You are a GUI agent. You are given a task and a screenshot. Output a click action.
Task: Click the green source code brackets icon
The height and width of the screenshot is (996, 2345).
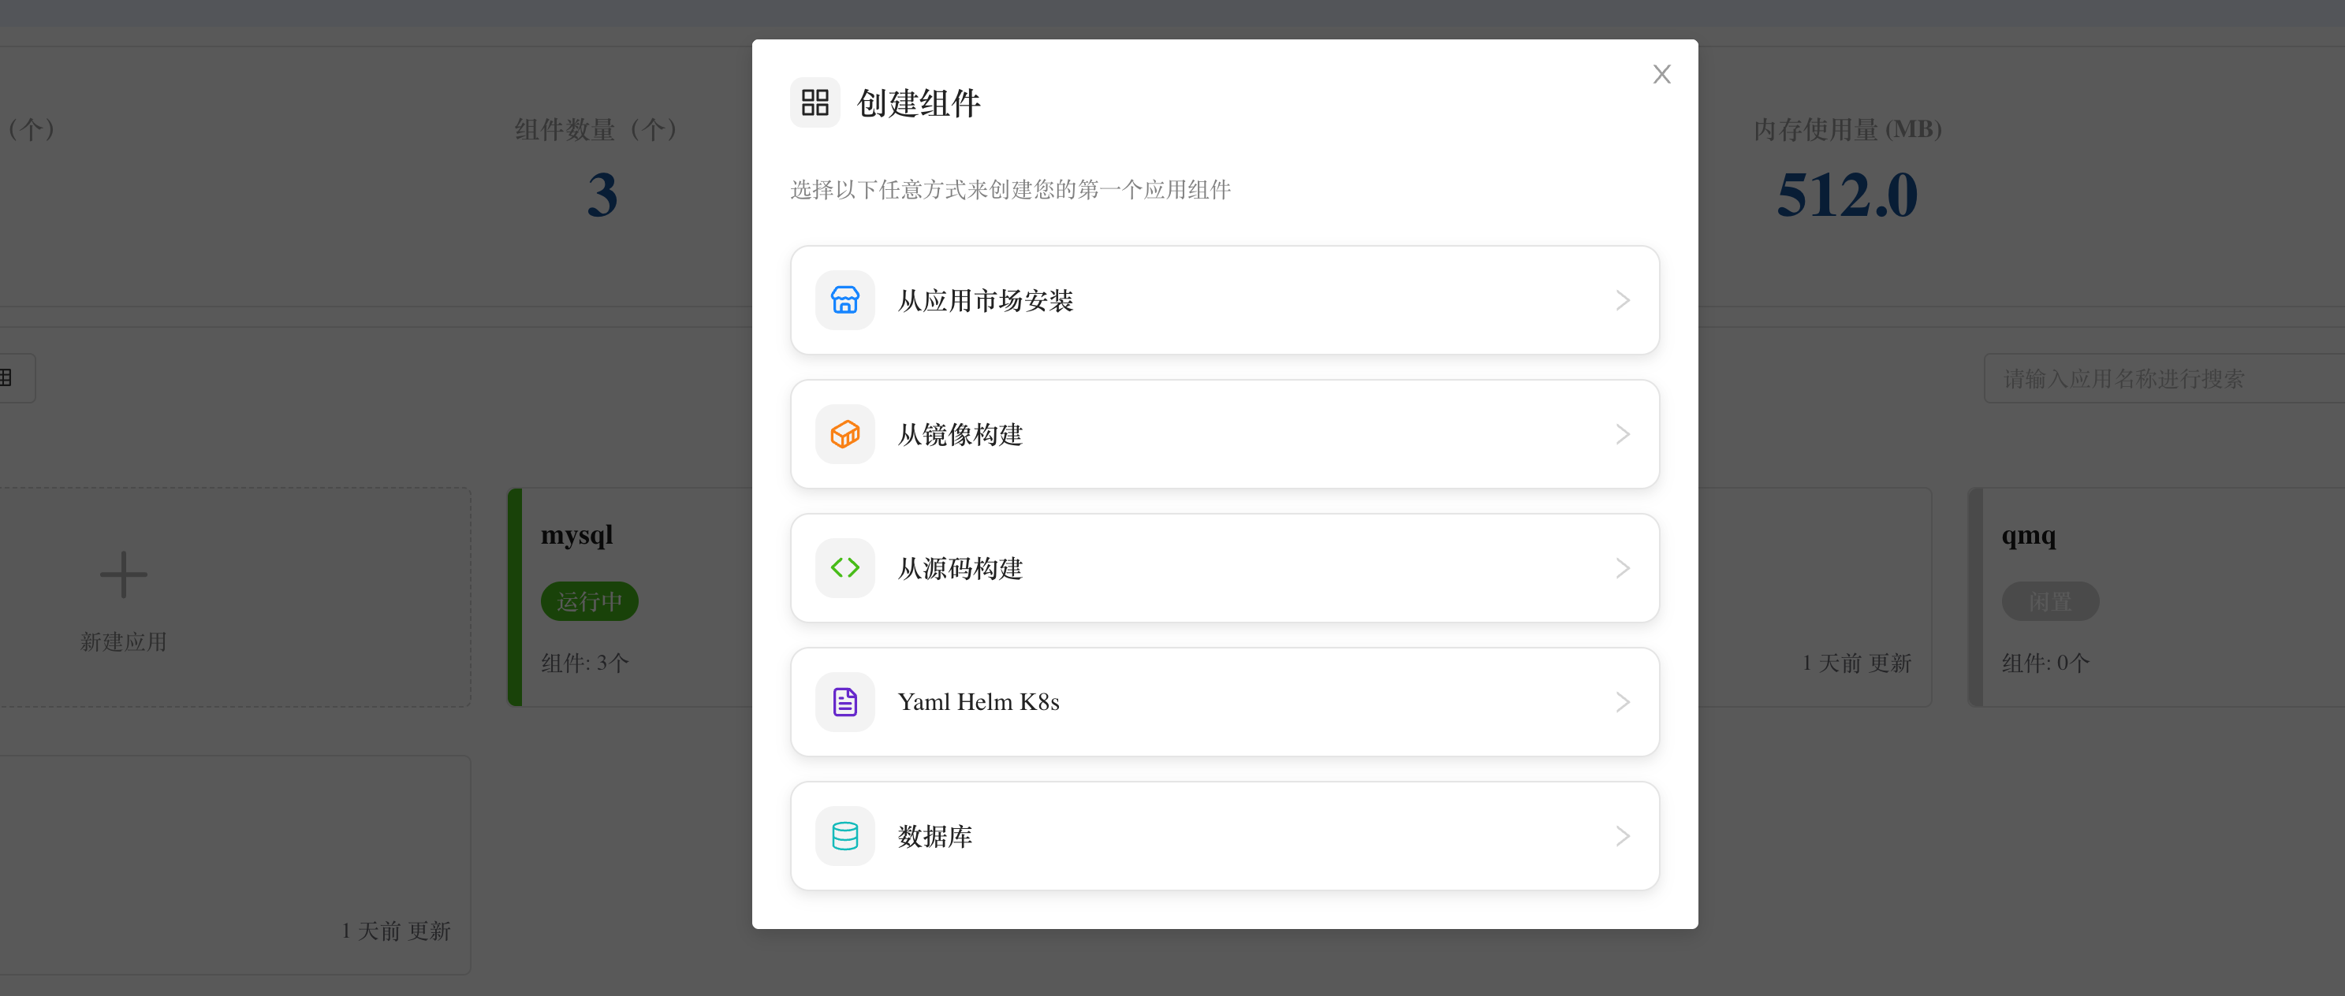pos(844,567)
